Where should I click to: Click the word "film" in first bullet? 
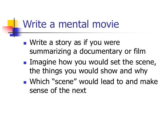pyautogui.click(x=139, y=51)
